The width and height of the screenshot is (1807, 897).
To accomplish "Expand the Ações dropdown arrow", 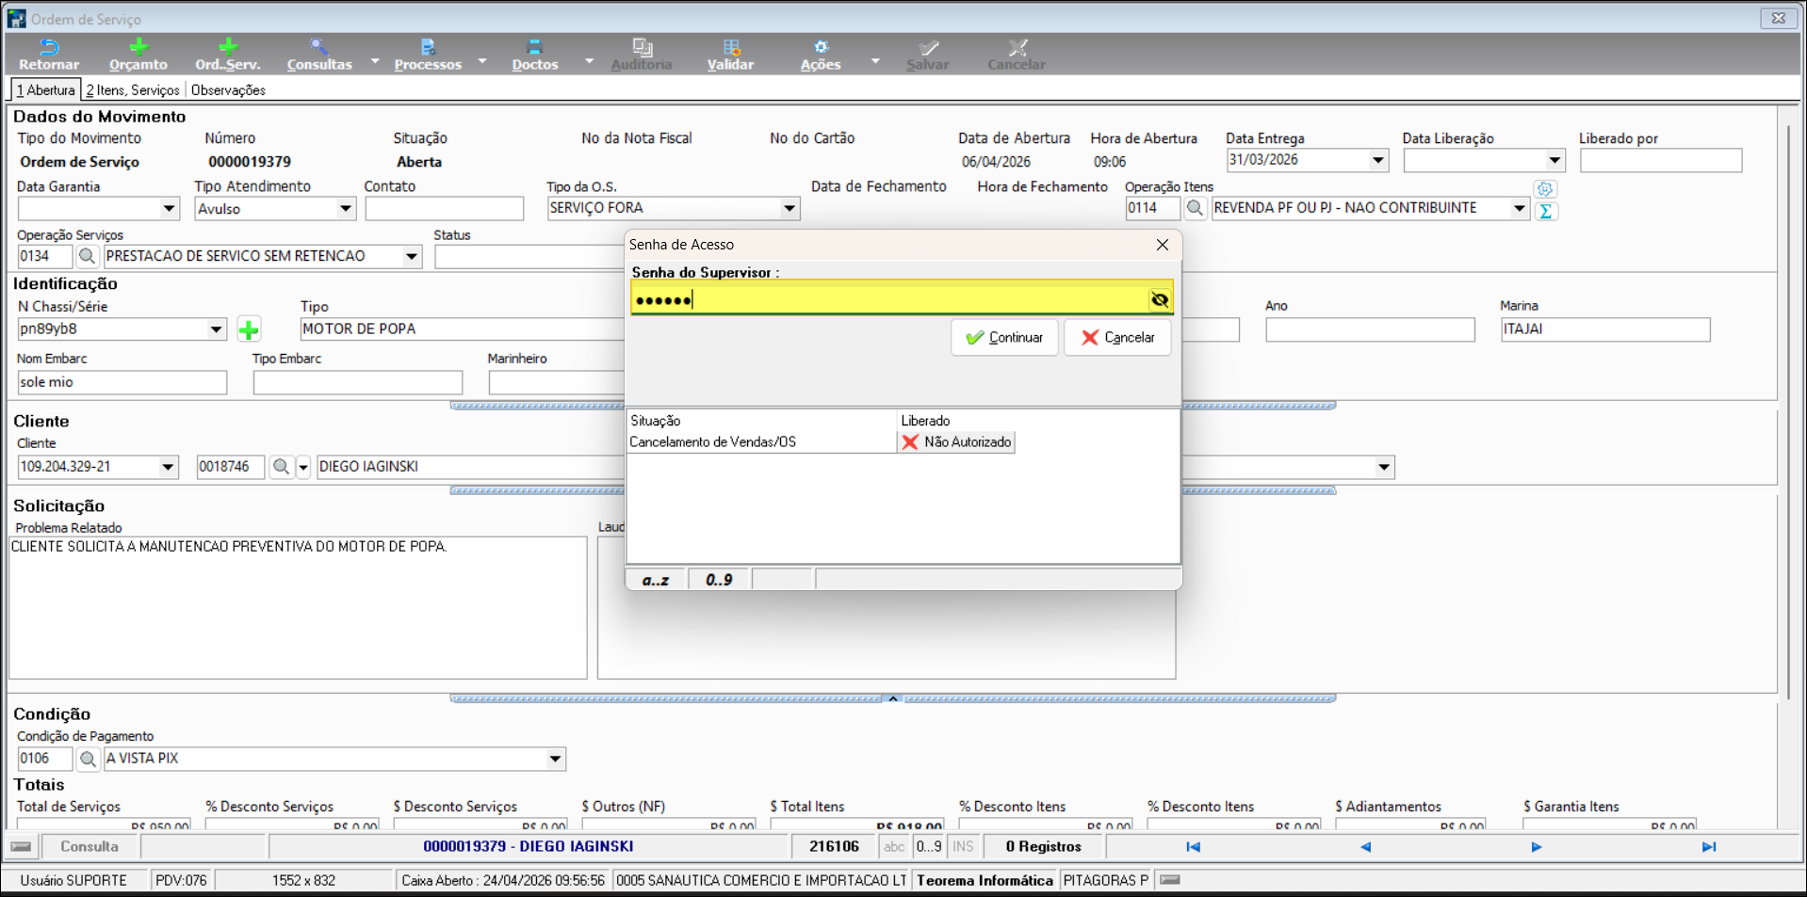I will (874, 60).
